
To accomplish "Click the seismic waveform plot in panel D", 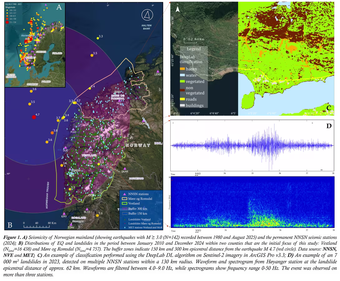I will (252, 145).
